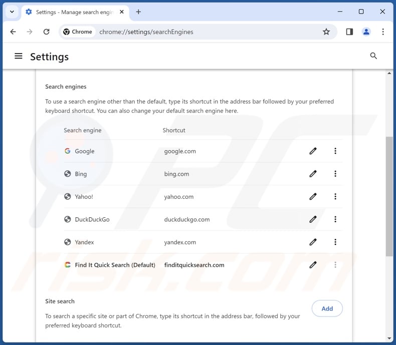Open Chrome's three-dot browser menu
The height and width of the screenshot is (345, 396).
coord(383,32)
